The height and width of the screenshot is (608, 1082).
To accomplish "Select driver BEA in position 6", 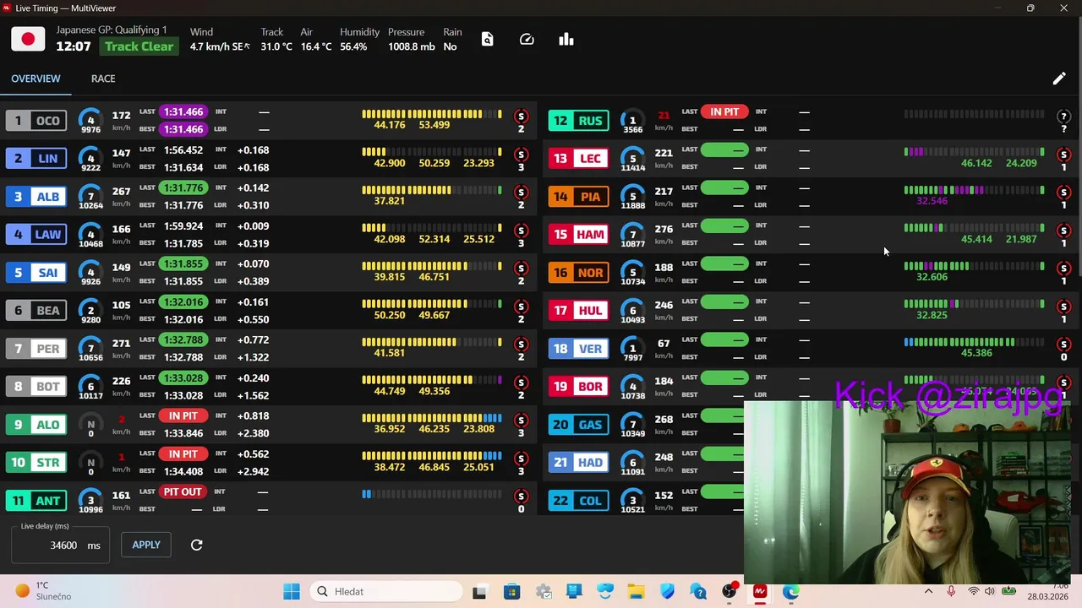I will click(x=36, y=311).
